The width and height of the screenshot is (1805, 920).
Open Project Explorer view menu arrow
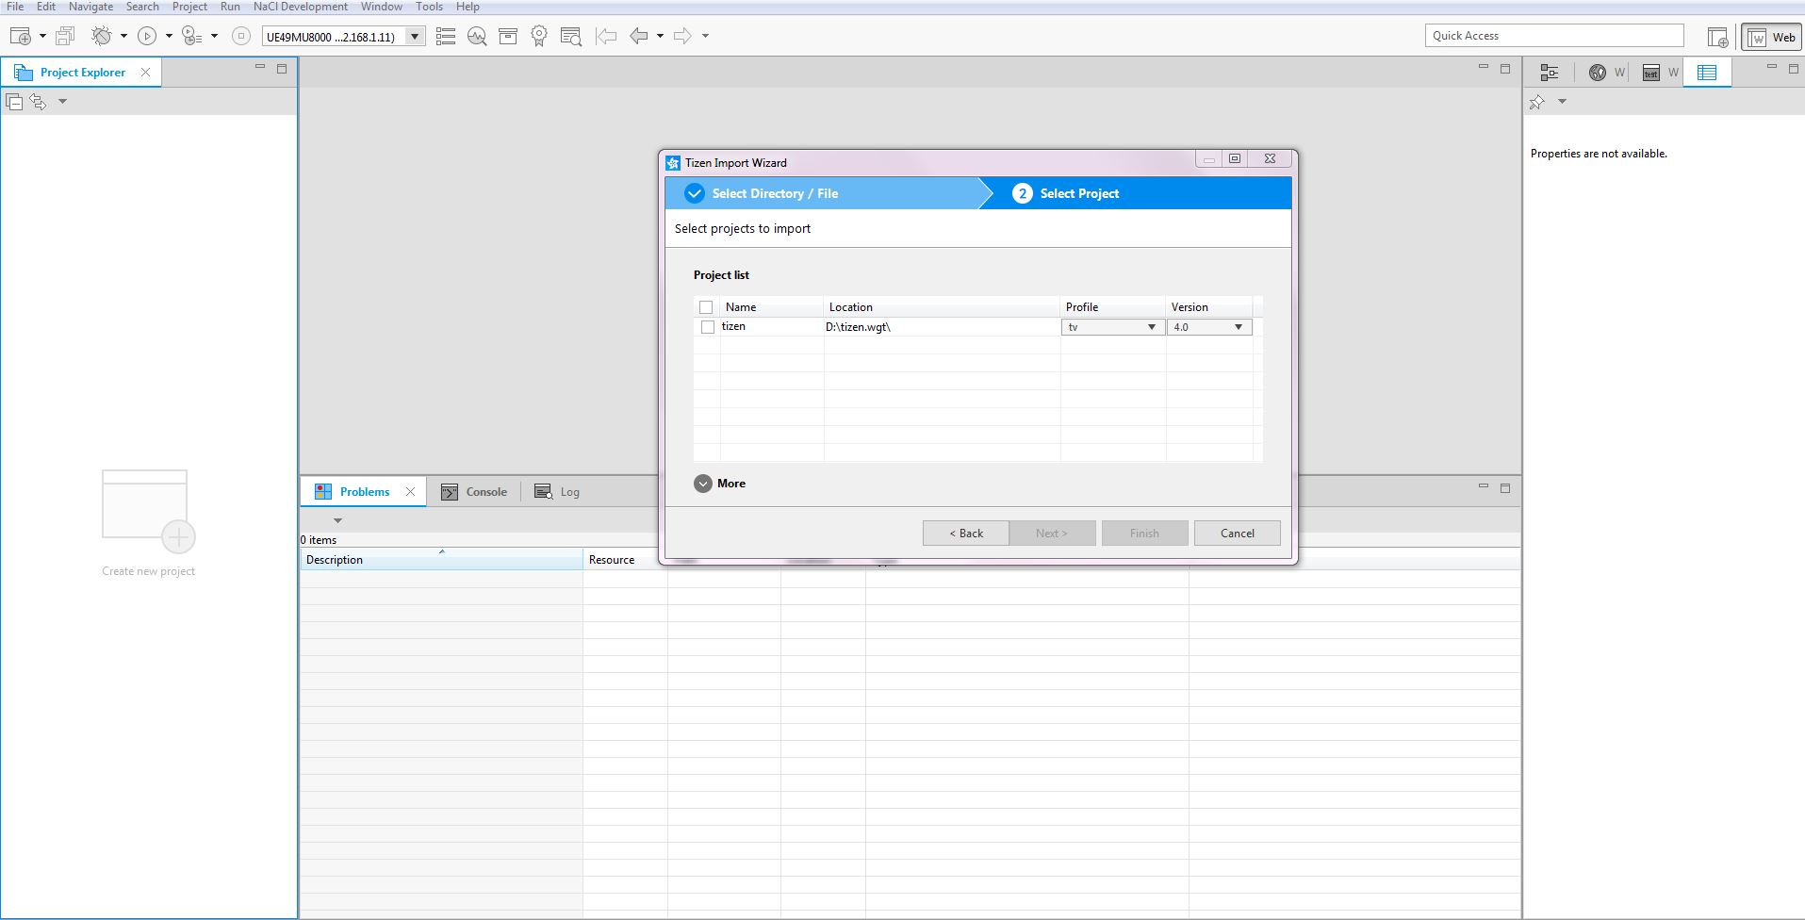coord(62,101)
